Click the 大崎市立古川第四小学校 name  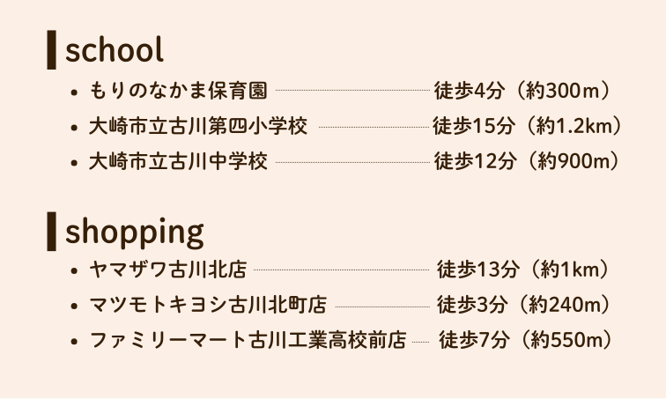(199, 126)
